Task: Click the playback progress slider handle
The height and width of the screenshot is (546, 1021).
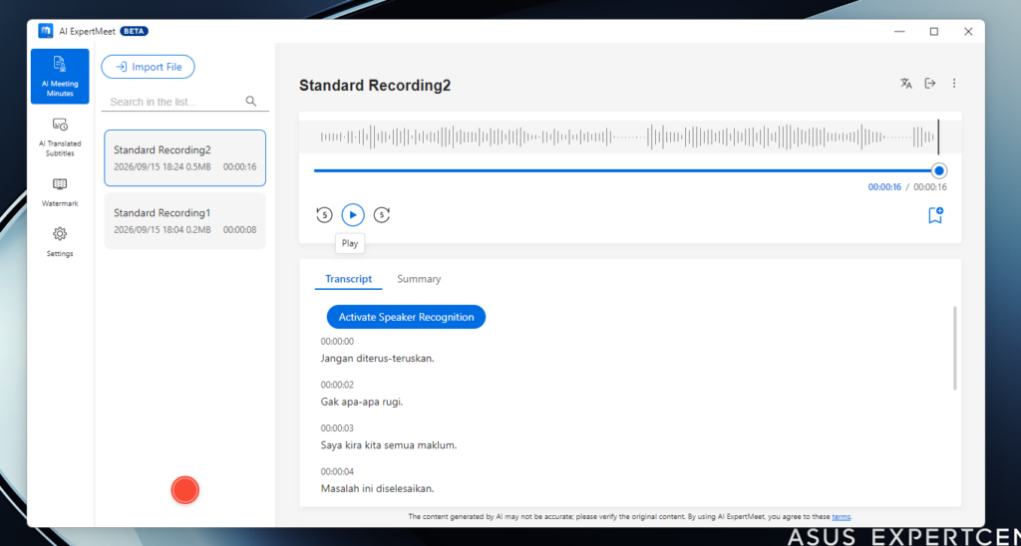Action: (938, 171)
